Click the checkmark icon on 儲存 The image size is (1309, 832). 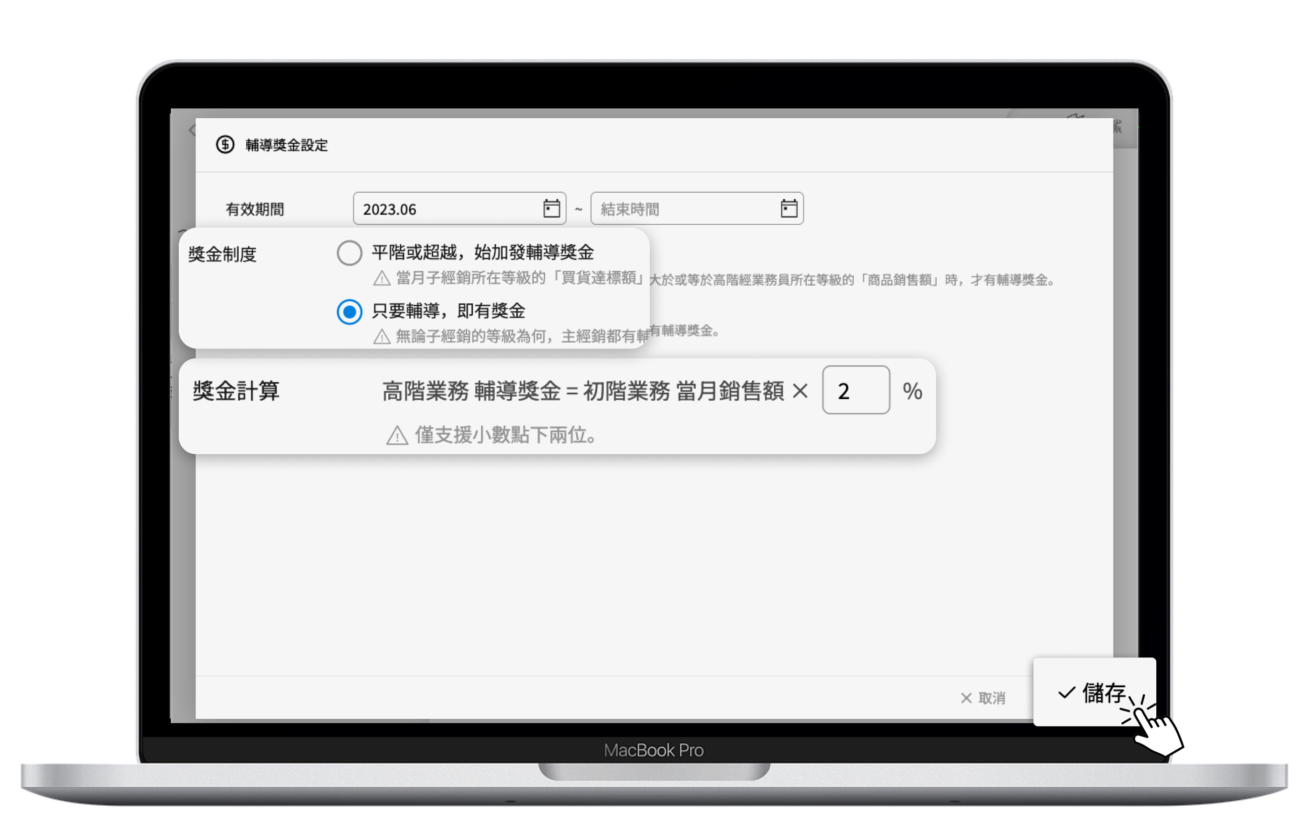click(1066, 692)
